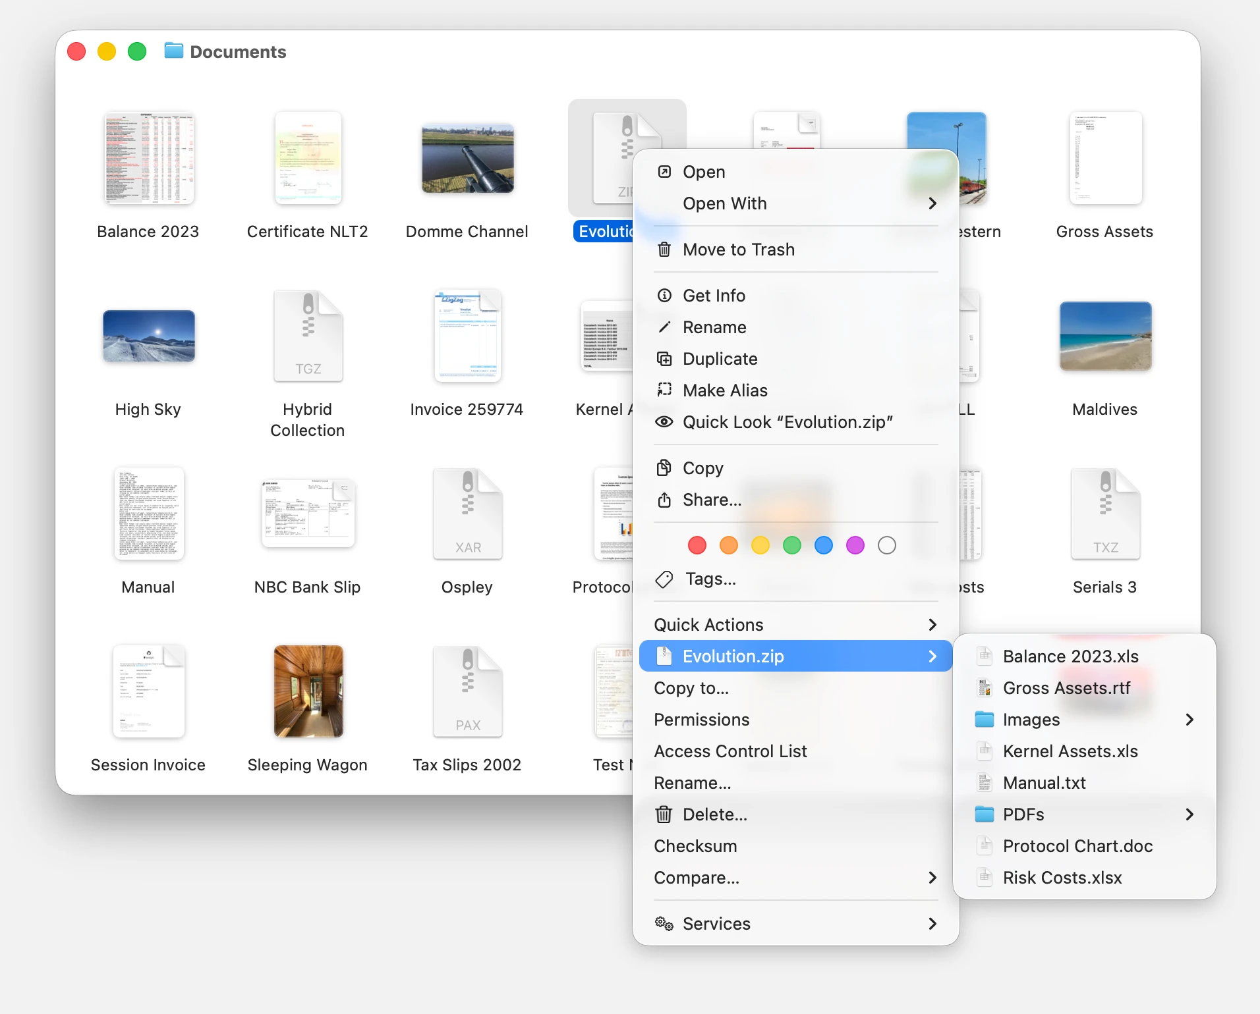Click the Gross Assets.rtf file icon
Screen dimensions: 1260x1014
[985, 688]
